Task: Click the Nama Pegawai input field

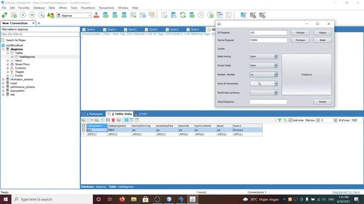Action: click(x=268, y=40)
